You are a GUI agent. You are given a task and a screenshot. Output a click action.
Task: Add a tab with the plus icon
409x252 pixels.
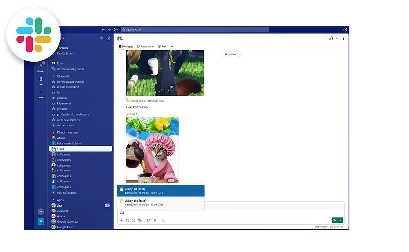(x=172, y=47)
